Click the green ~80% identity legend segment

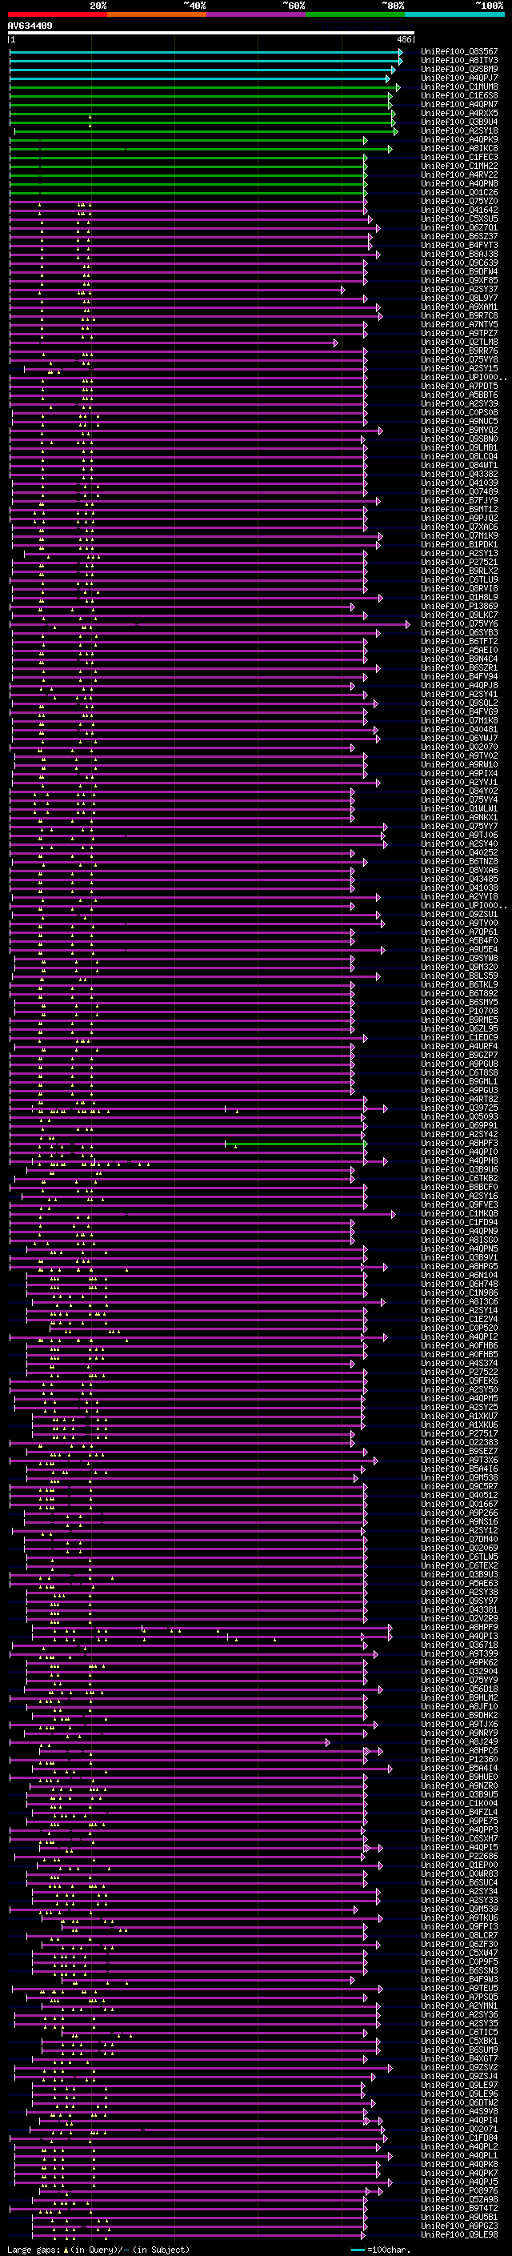(x=355, y=14)
